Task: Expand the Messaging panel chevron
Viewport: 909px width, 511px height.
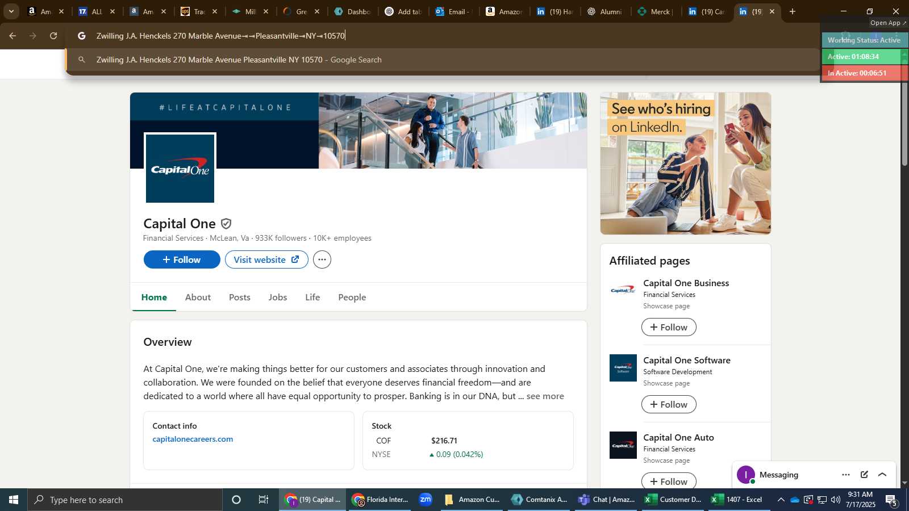Action: click(882, 475)
